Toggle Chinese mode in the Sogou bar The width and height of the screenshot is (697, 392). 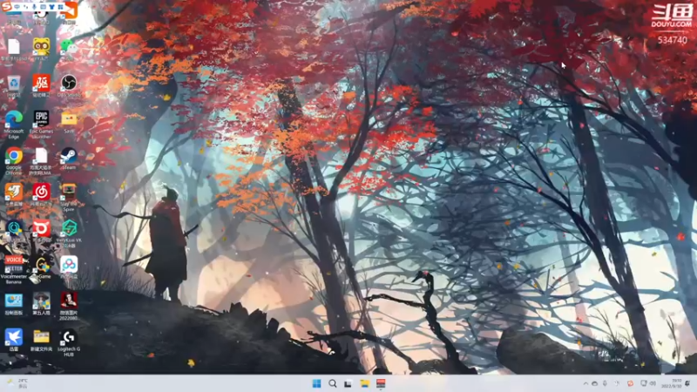click(x=17, y=7)
